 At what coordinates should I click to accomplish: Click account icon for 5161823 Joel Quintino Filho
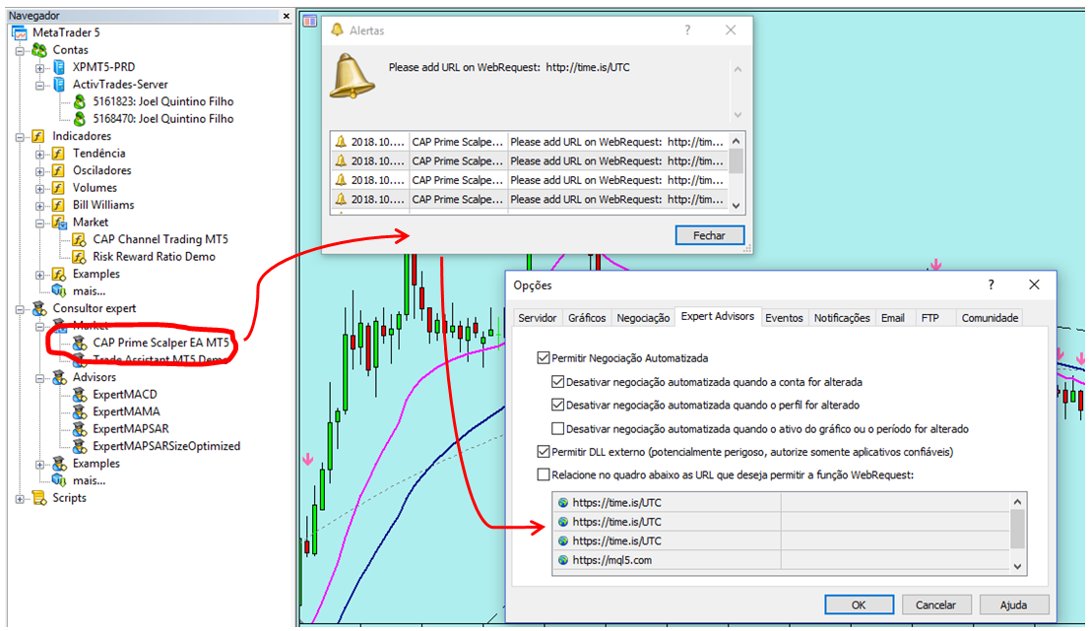click(80, 101)
